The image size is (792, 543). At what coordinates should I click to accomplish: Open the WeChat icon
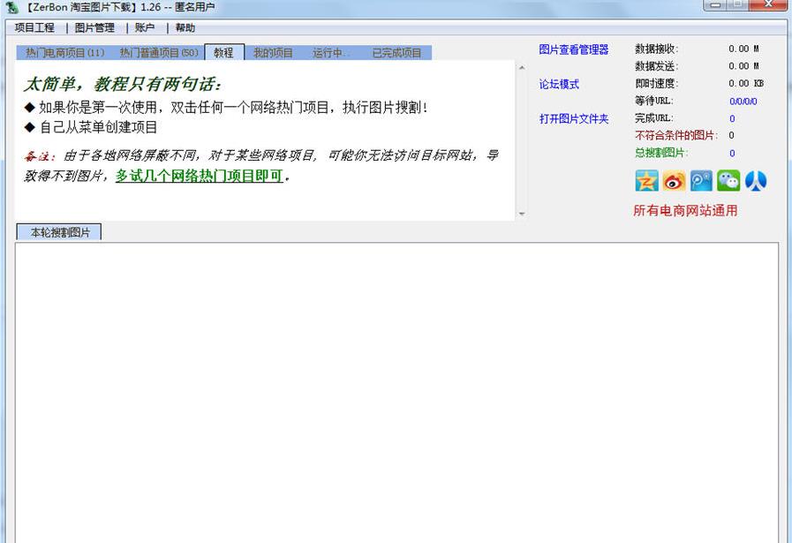tap(728, 180)
